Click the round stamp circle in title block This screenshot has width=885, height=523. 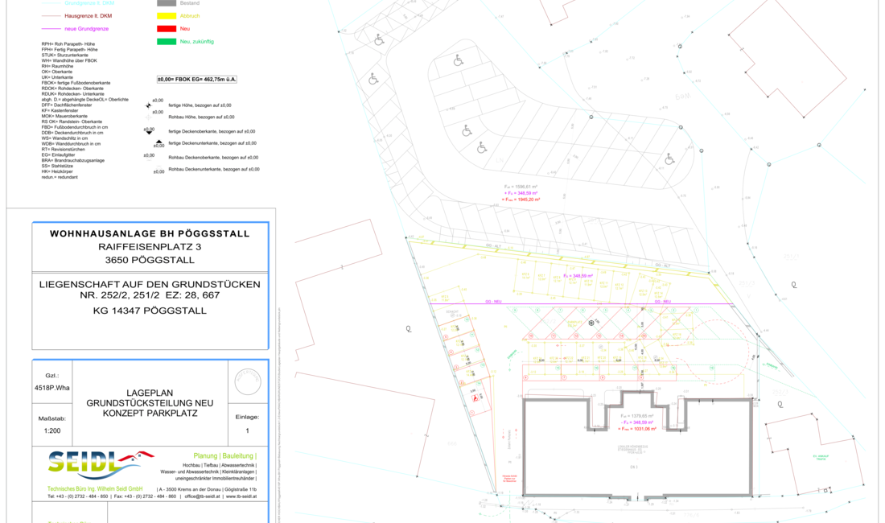coord(248,382)
